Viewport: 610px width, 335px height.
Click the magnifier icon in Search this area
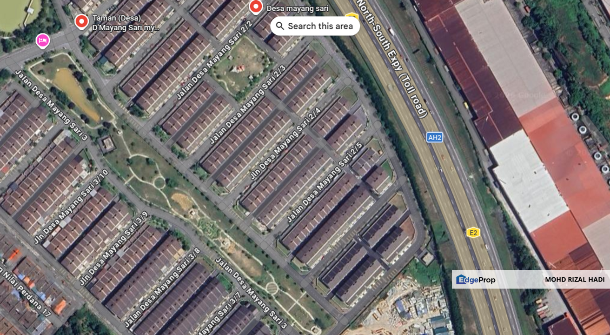pos(280,26)
